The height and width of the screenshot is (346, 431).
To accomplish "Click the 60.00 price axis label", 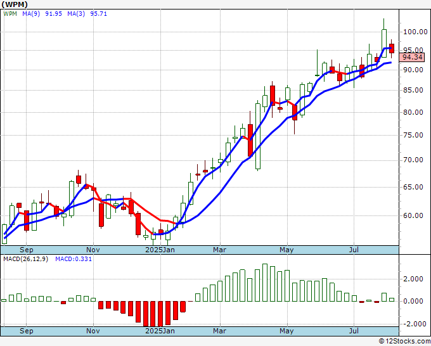I will click(413, 215).
